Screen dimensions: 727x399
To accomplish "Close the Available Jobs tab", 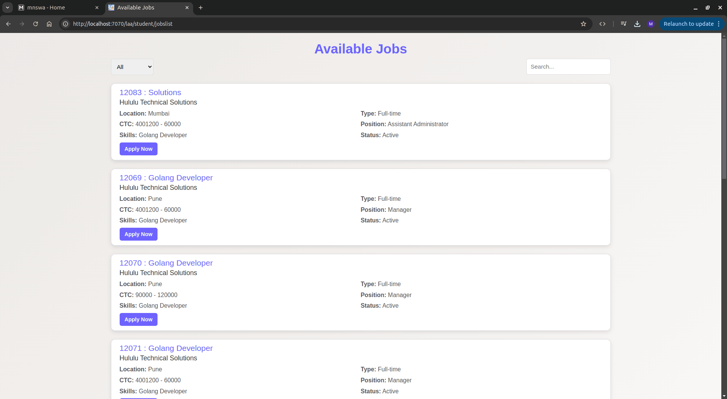I will (x=187, y=8).
